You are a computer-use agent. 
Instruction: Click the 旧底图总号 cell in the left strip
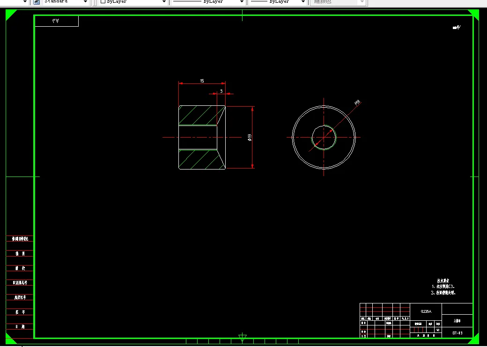pyautogui.click(x=20, y=283)
